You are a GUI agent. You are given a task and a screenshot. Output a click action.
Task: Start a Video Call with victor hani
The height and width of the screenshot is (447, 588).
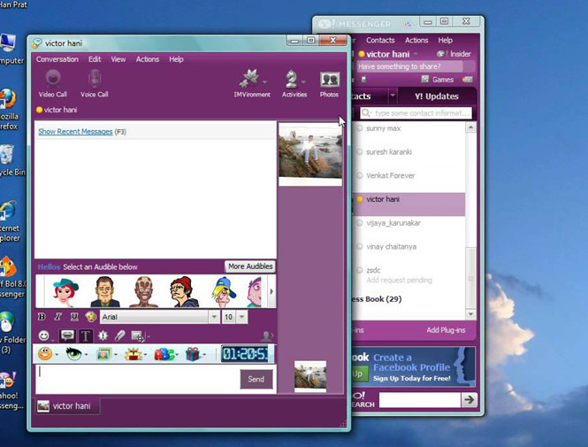coord(53,84)
